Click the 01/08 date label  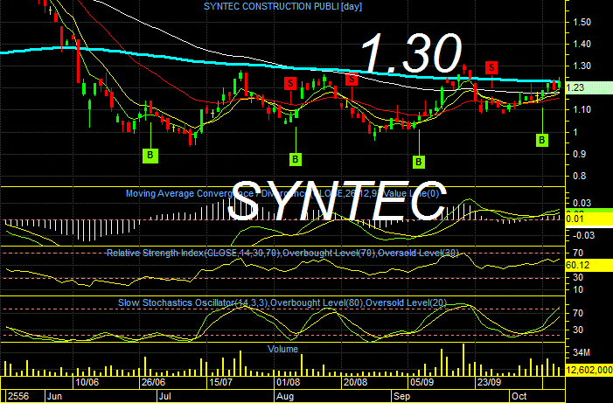tap(288, 382)
